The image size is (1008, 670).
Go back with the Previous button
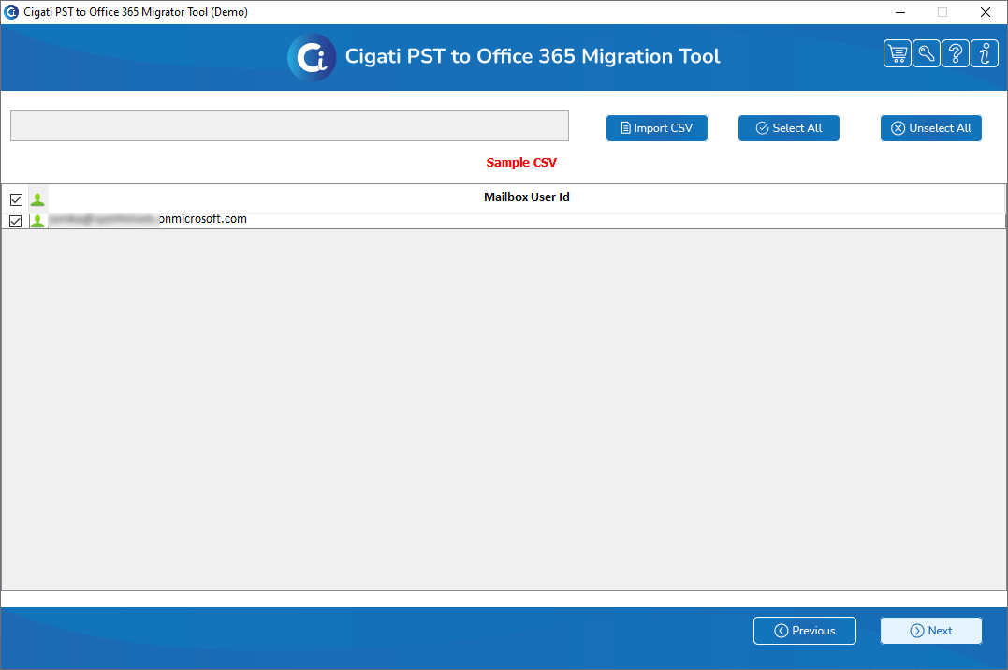tap(804, 631)
